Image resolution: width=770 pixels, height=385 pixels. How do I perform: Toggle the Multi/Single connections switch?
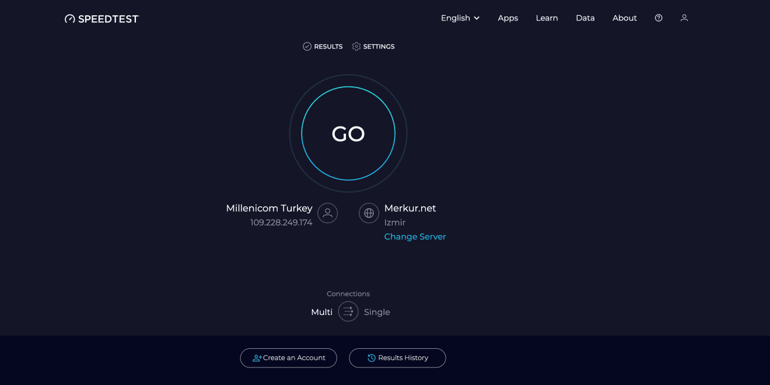click(x=348, y=311)
